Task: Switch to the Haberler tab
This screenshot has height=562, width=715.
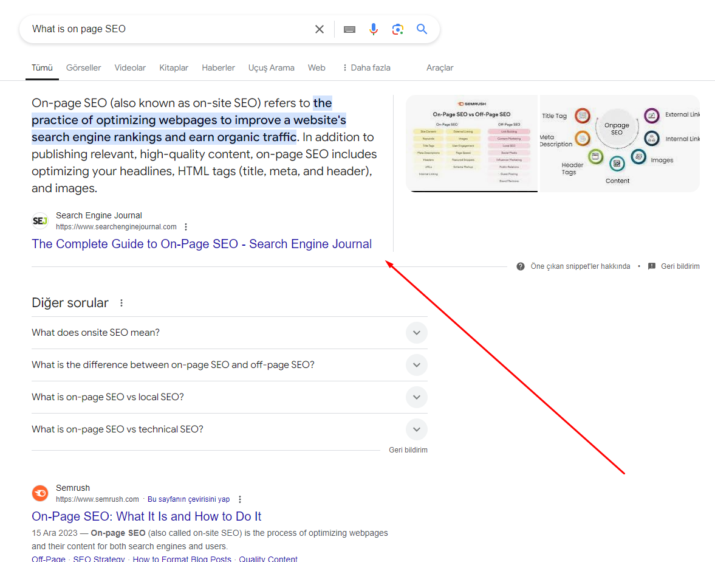Action: coord(219,68)
